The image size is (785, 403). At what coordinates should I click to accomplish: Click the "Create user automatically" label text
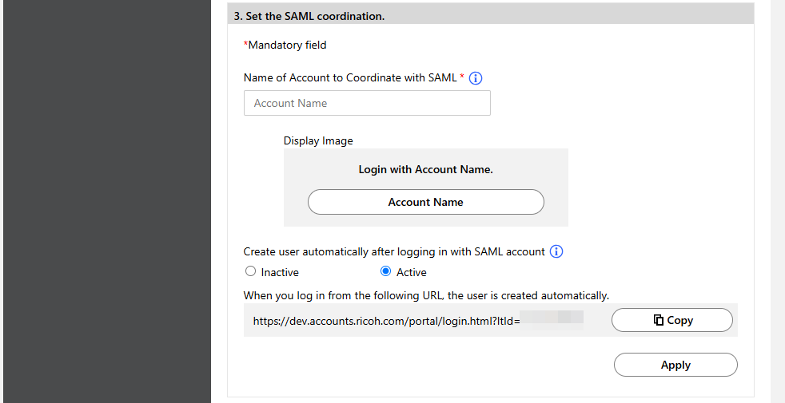[x=394, y=251]
